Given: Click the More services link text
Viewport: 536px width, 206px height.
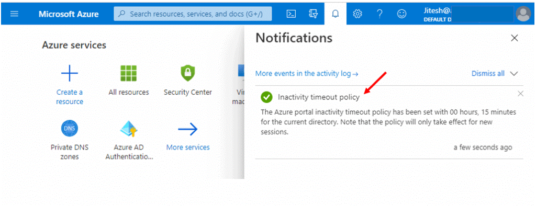Looking at the screenshot, I should [188, 147].
